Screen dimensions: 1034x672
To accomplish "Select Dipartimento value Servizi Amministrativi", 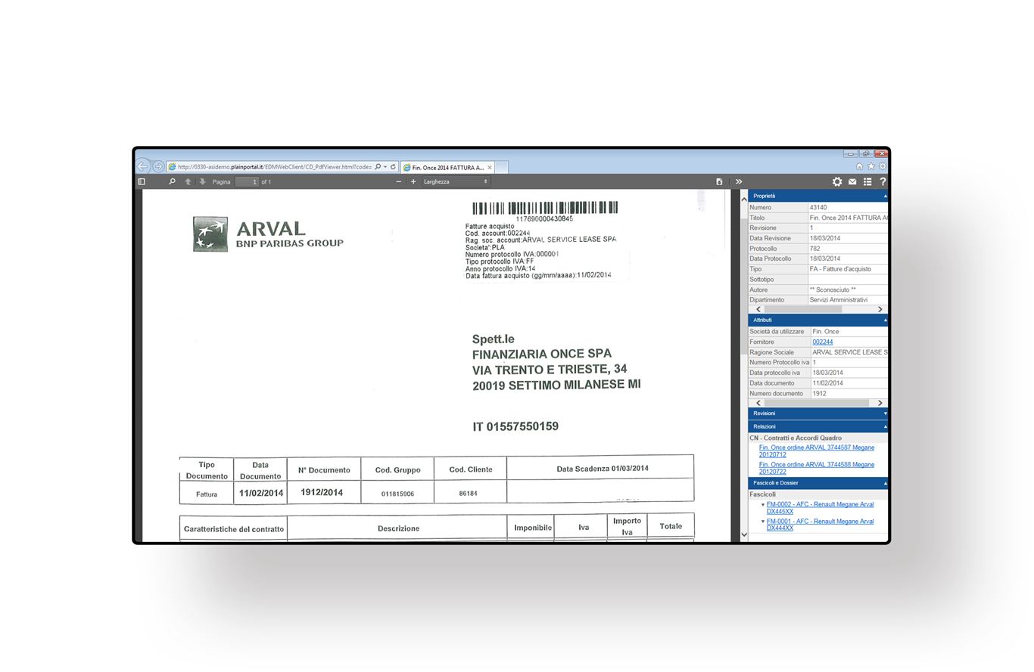I will tap(839, 300).
